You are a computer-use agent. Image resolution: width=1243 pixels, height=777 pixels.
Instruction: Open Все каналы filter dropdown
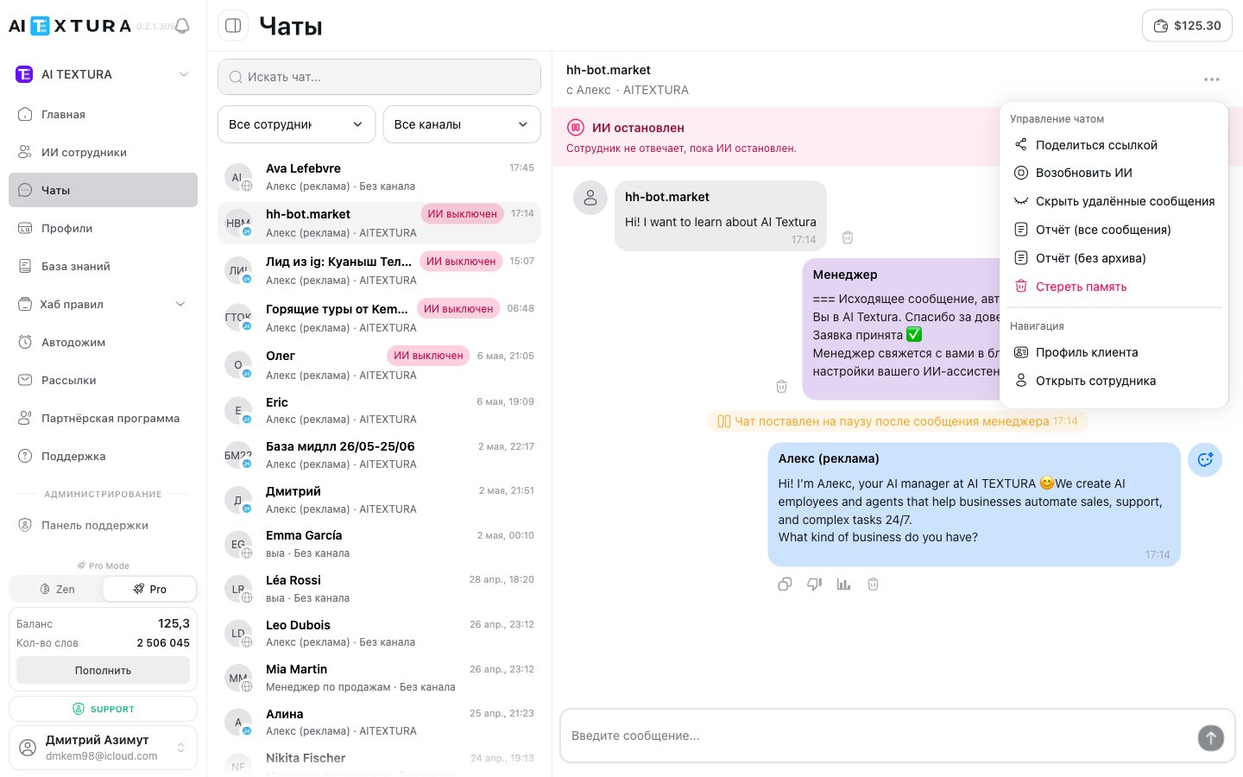coord(462,124)
